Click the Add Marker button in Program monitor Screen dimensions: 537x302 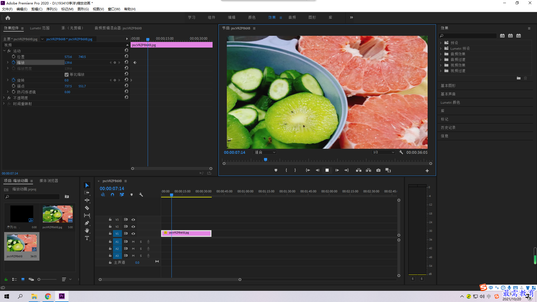coord(276,170)
